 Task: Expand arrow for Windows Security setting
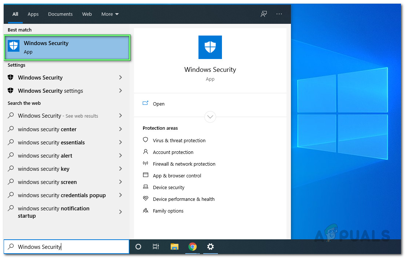click(120, 77)
